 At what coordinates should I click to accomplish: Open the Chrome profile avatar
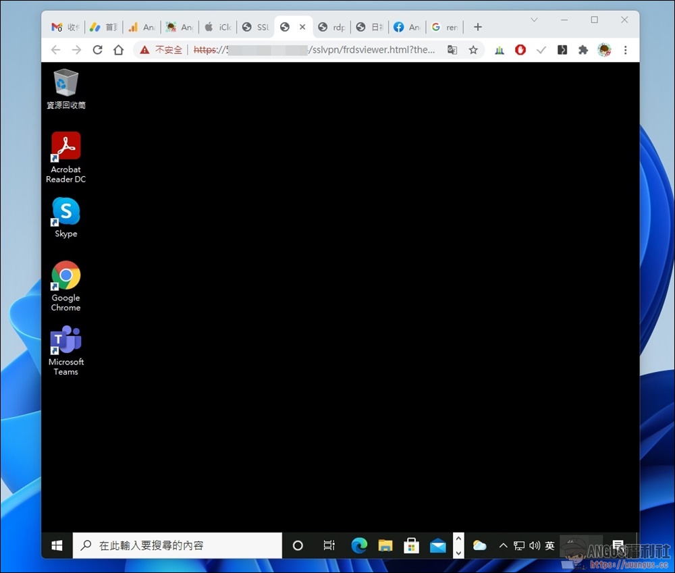tap(604, 50)
